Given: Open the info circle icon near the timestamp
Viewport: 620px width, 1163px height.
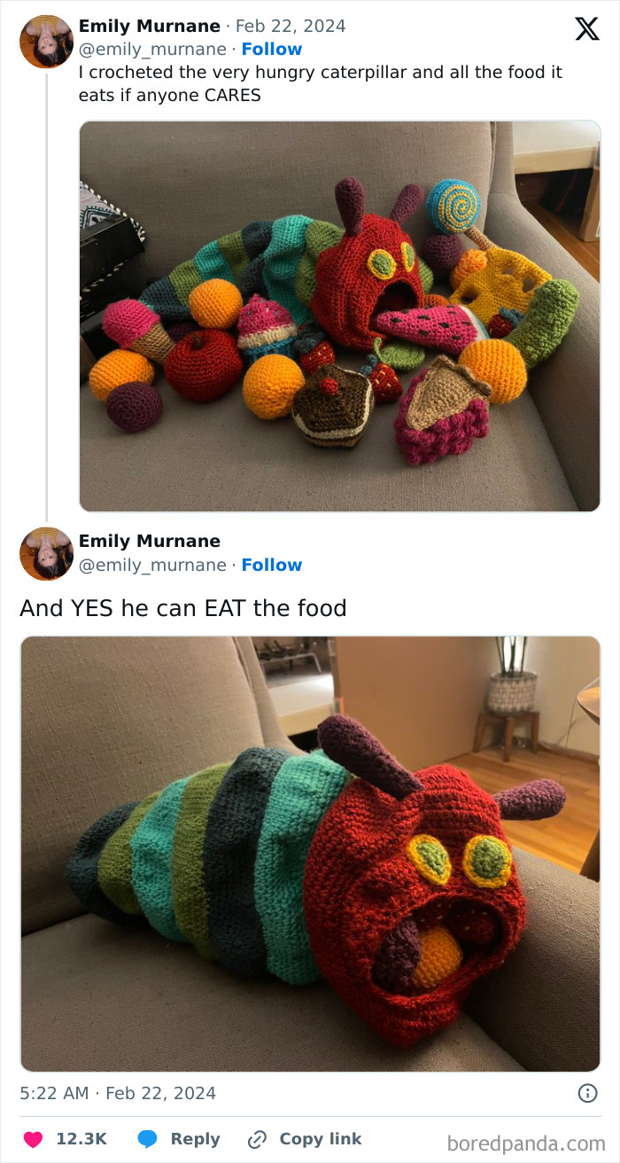Looking at the screenshot, I should (587, 1093).
